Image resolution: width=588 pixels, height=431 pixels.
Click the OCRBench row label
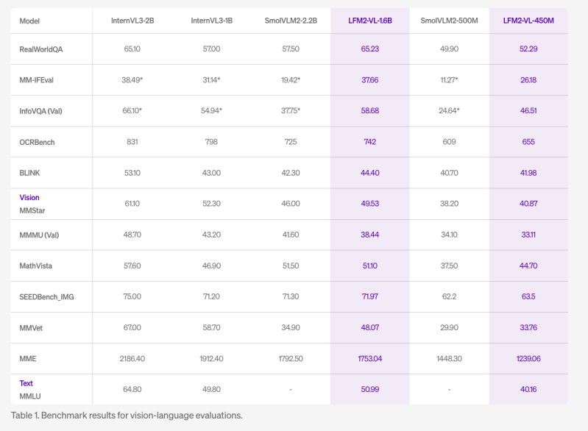point(37,142)
